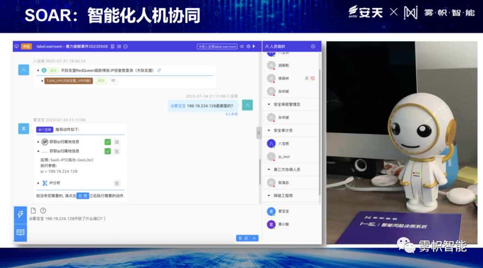Open the chat bubble icon in header
This screenshot has height=268, width=483.
coord(126,47)
